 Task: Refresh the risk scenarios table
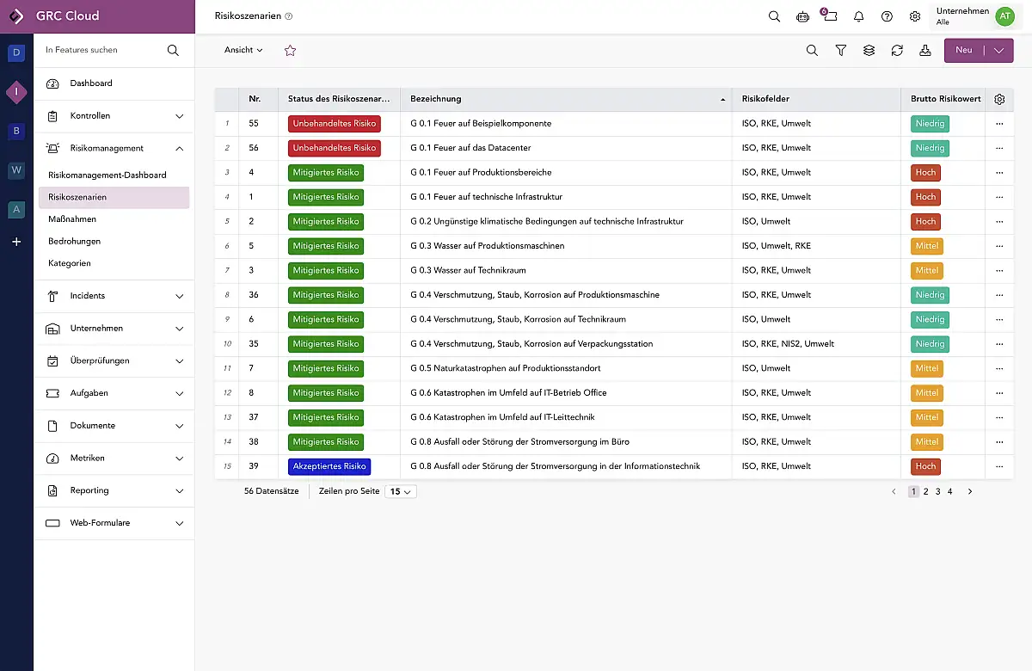(x=897, y=51)
